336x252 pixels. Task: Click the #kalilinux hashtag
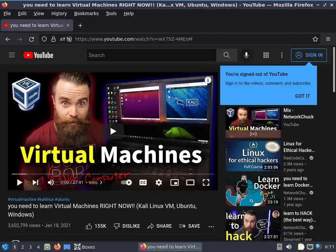46,199
